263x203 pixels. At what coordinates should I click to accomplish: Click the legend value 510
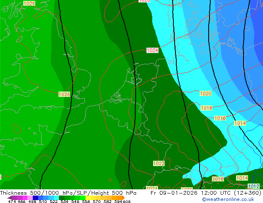click(43, 201)
